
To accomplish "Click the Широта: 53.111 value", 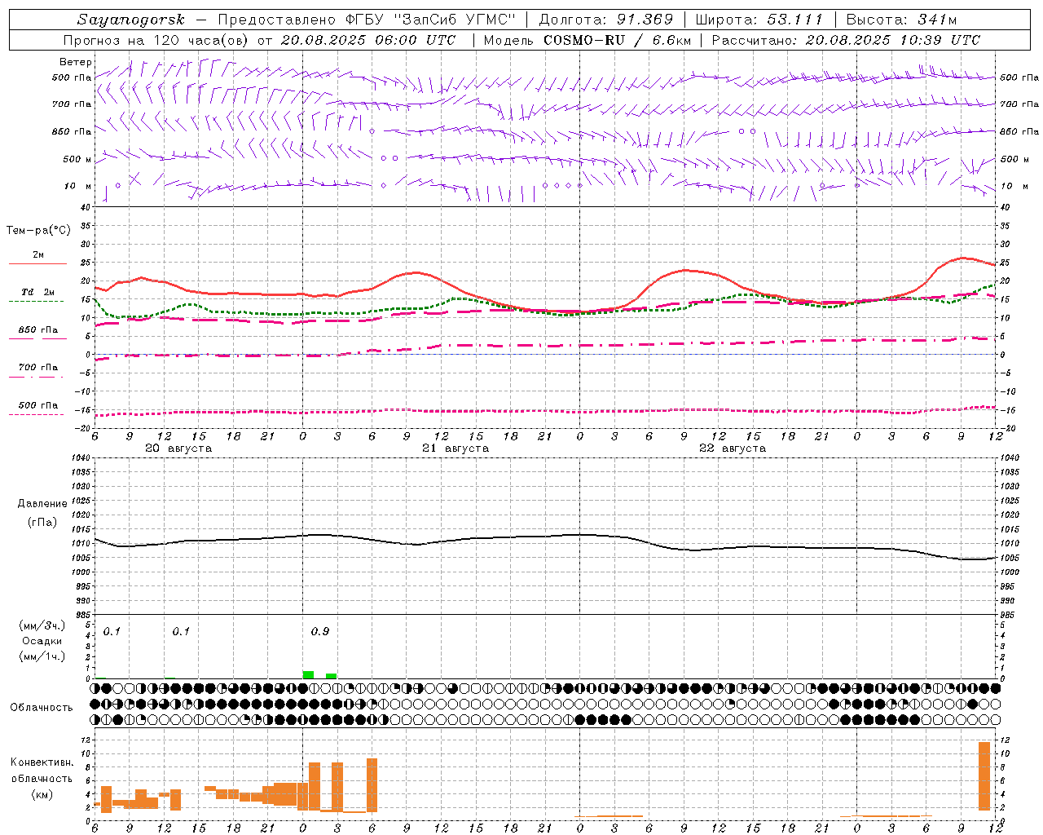I will point(760,20).
